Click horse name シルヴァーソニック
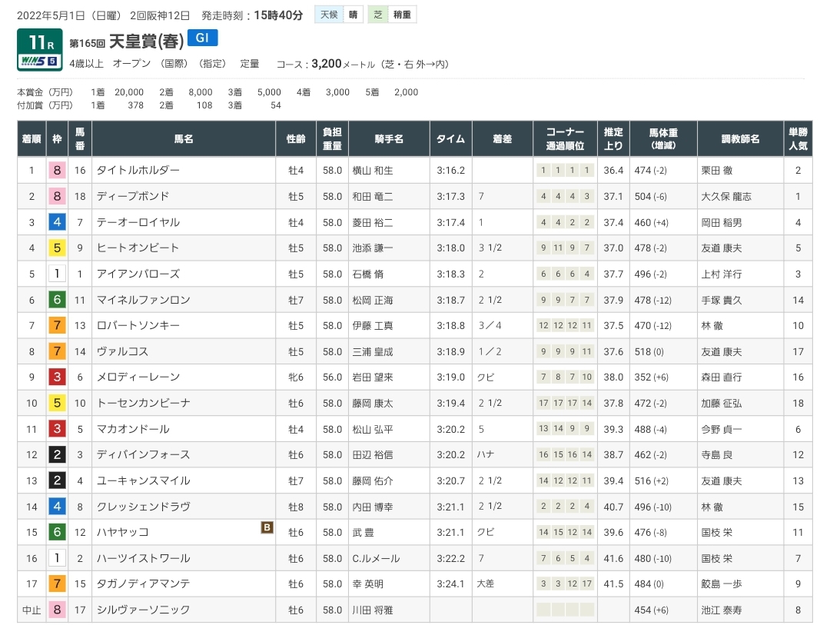The width and height of the screenshot is (830, 625). coord(143,610)
